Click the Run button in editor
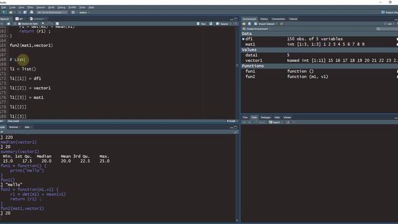Viewport: 398px width, 224px height. (x=201, y=24)
